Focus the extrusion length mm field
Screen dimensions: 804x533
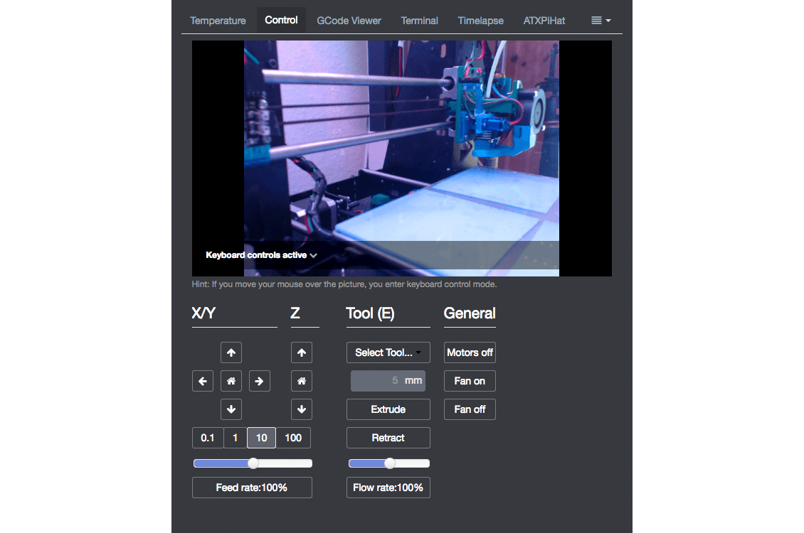click(377, 381)
